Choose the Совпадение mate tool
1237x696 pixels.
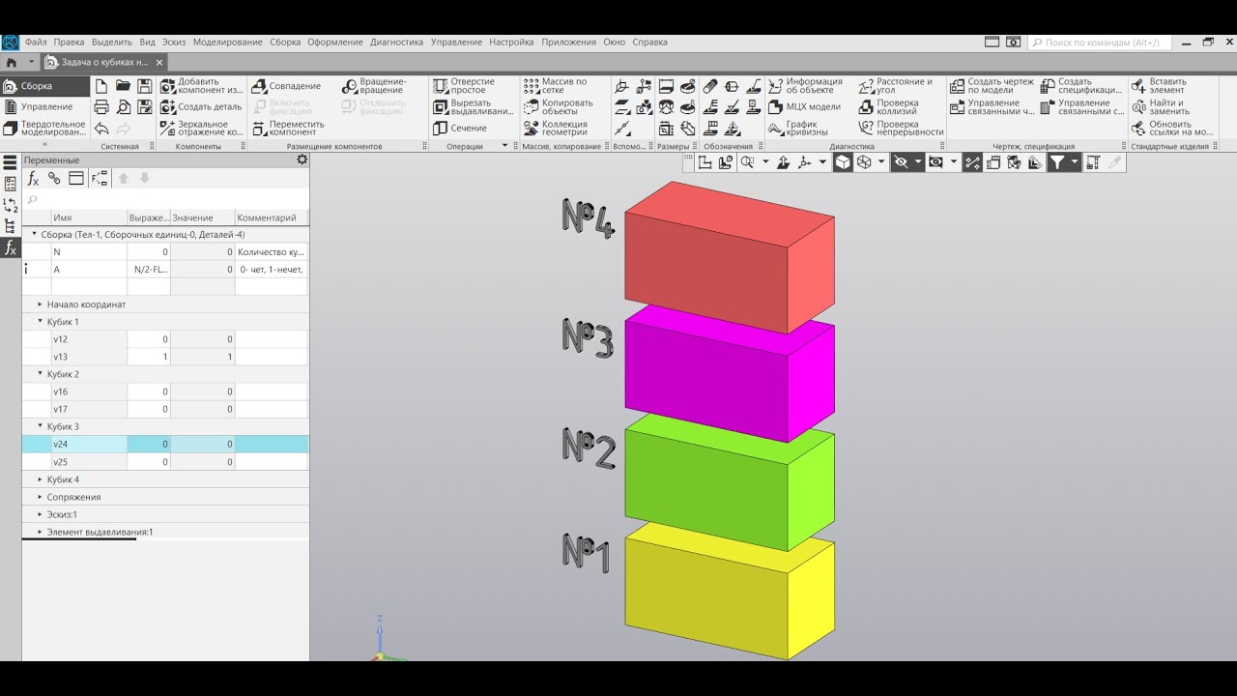[x=286, y=86]
